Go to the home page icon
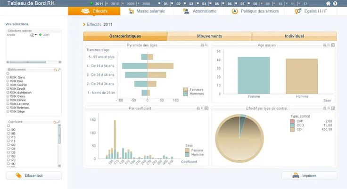This screenshot has height=189, width=347. point(328,3)
